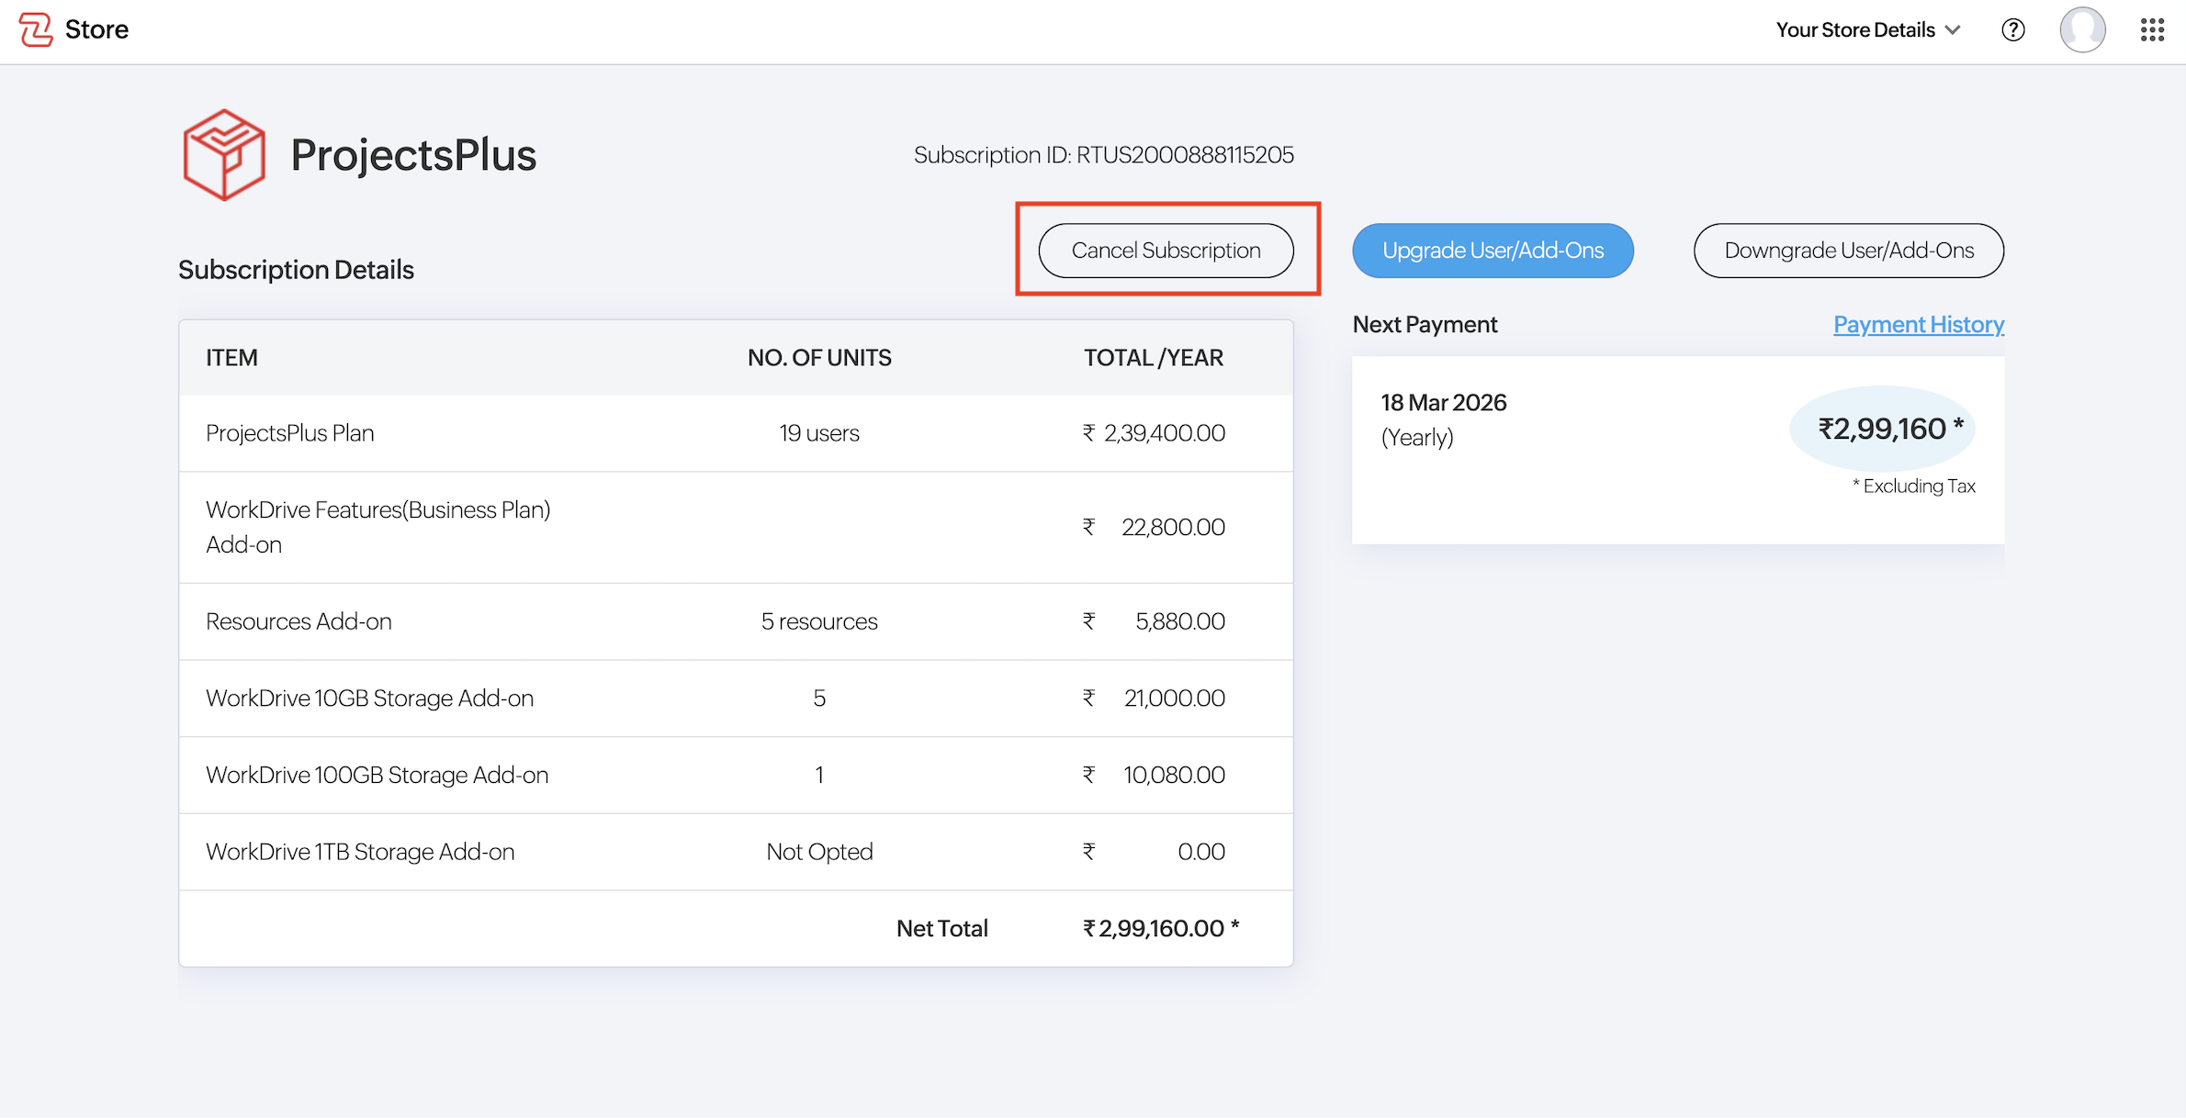Click the Zoho Store logo icon
The height and width of the screenshot is (1118, 2186).
36,29
